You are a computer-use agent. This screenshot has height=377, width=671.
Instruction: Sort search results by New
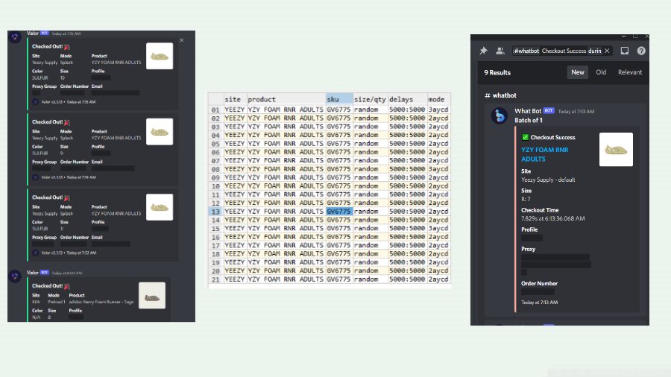tap(577, 72)
